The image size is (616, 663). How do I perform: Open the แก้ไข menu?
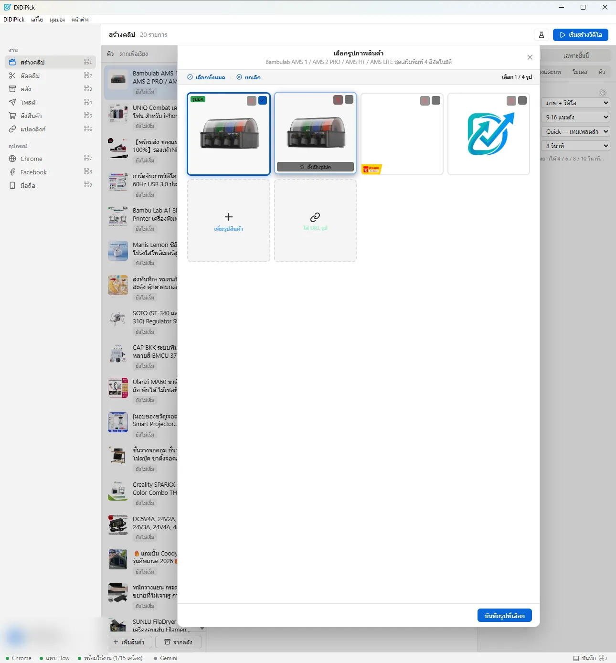(37, 20)
